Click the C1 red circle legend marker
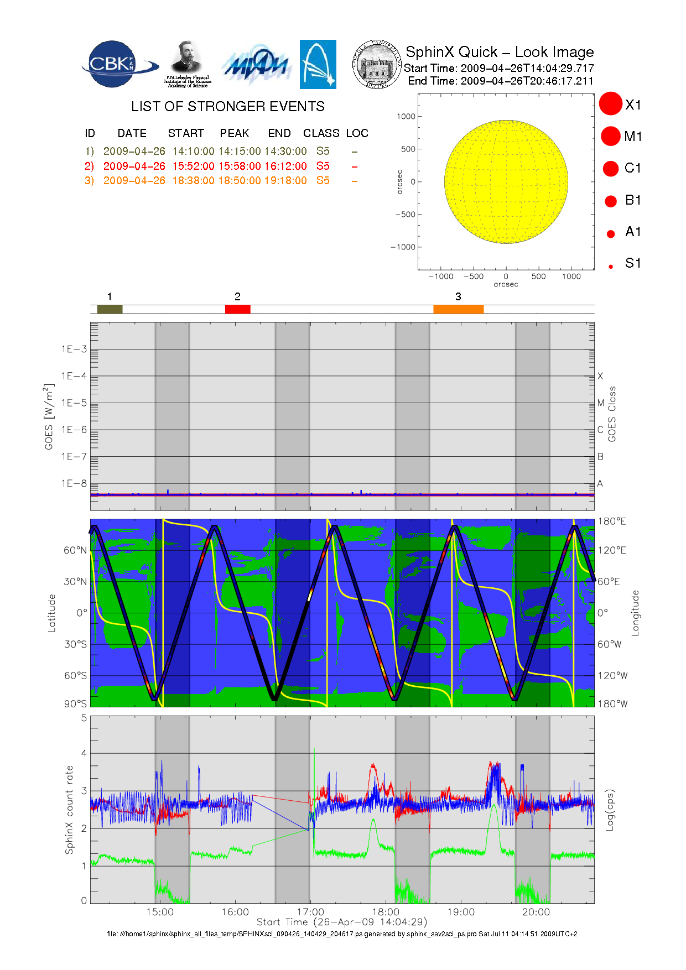The height and width of the screenshot is (970, 686). [611, 168]
